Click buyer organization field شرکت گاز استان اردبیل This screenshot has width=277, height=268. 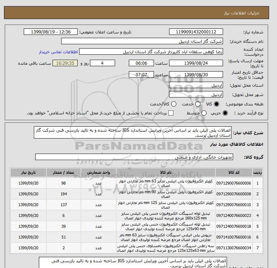pos(142,41)
